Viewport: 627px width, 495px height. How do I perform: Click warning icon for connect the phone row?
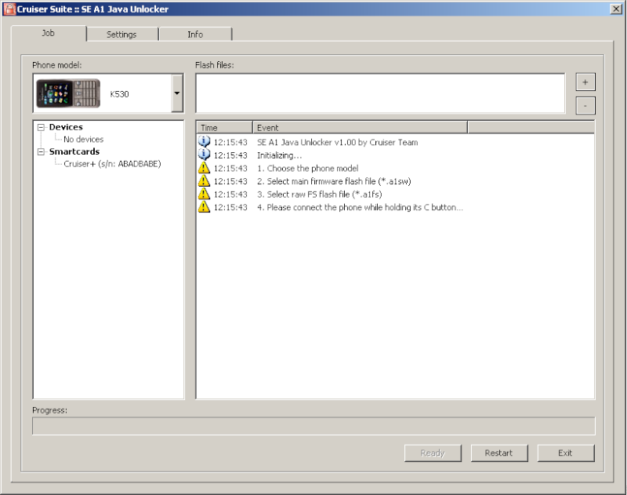[204, 207]
